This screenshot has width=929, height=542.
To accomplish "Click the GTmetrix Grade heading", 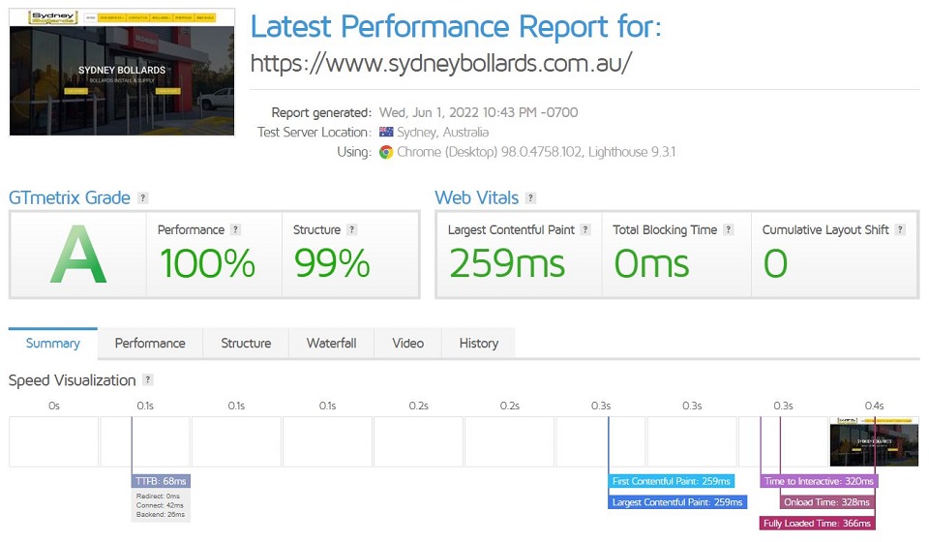I will click(70, 197).
